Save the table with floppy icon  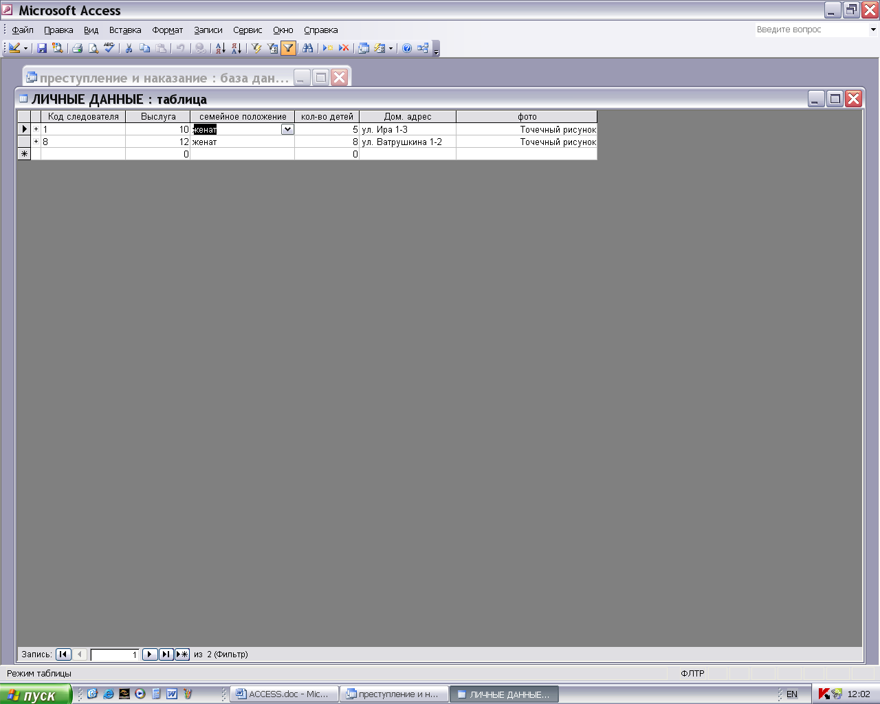42,48
